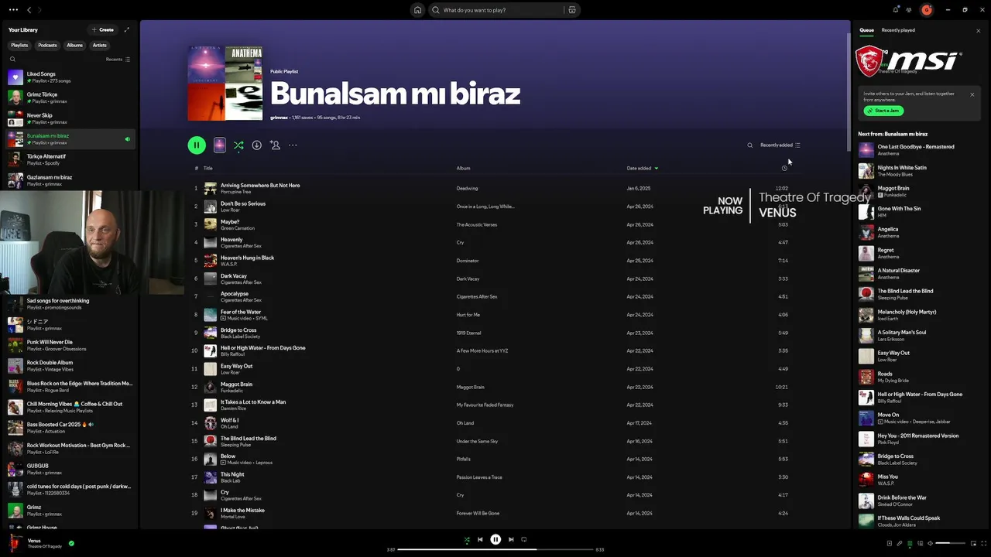Open Connect to a device icon
Viewport: 991px width, 557px height.
tap(920, 543)
